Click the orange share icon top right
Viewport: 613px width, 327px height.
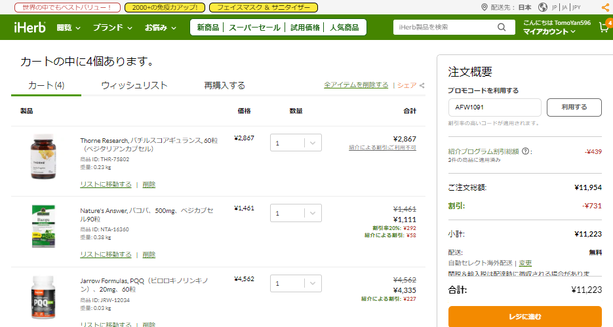click(605, 7)
